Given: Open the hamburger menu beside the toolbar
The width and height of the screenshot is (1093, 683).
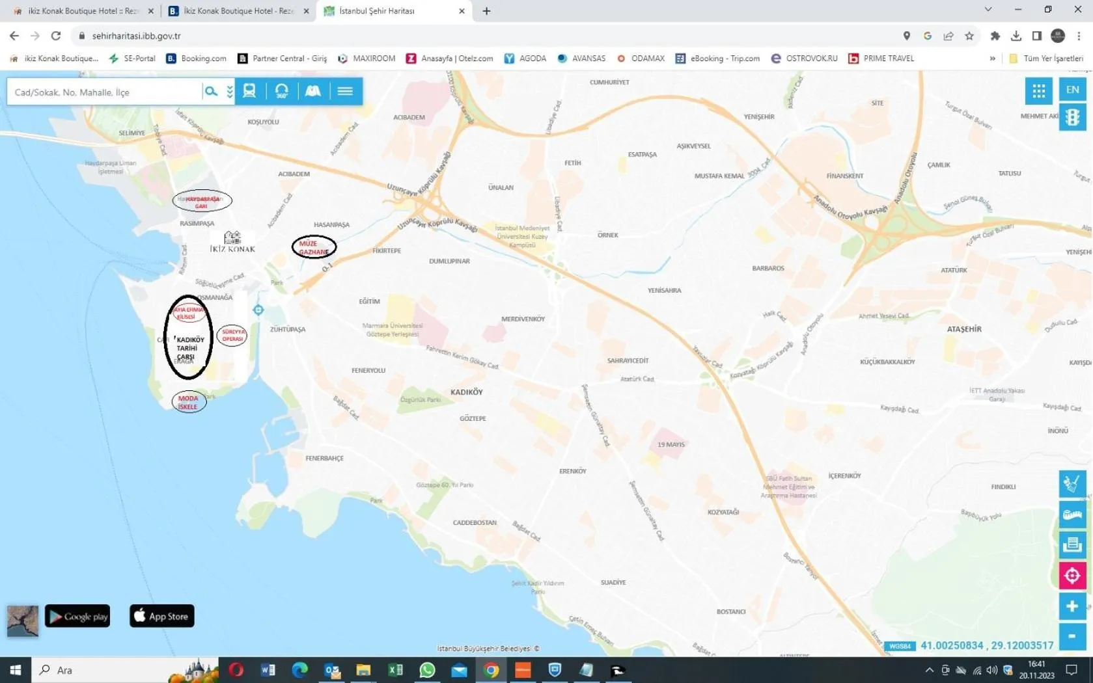Looking at the screenshot, I should [345, 90].
